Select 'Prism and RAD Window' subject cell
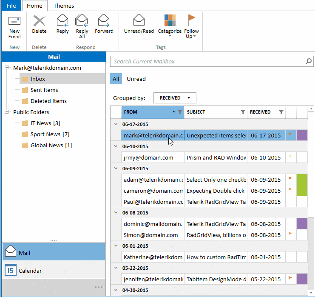 (216, 157)
